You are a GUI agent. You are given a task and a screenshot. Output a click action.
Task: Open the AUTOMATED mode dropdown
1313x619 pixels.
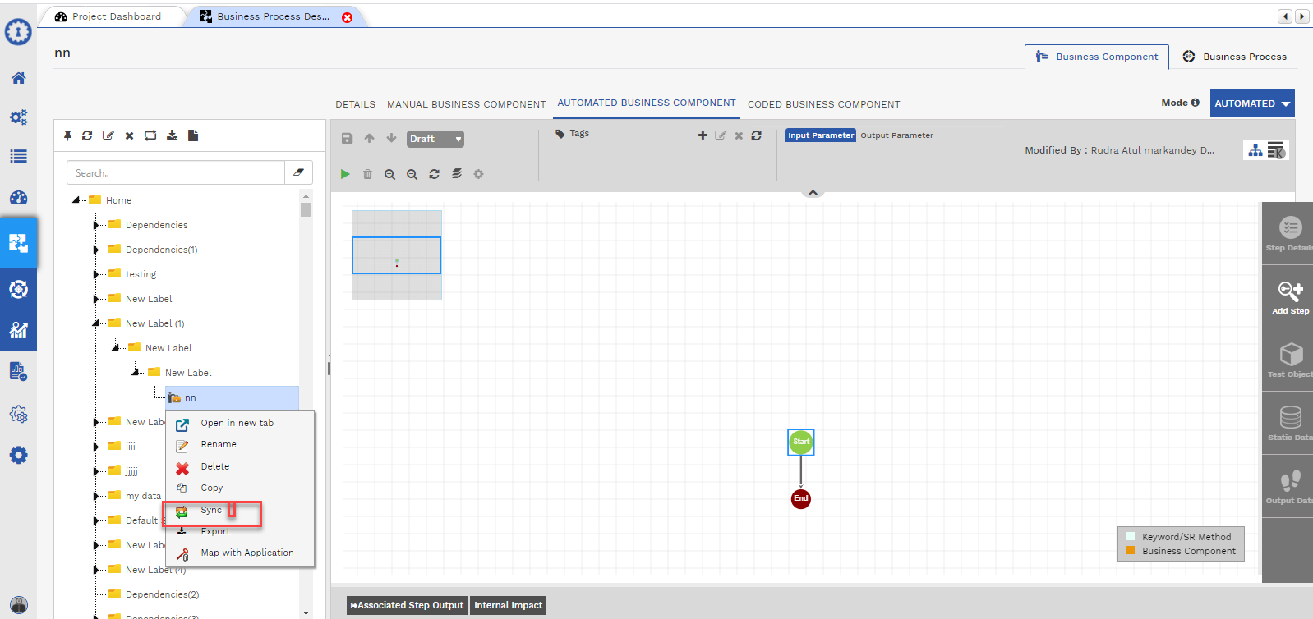[1252, 103]
